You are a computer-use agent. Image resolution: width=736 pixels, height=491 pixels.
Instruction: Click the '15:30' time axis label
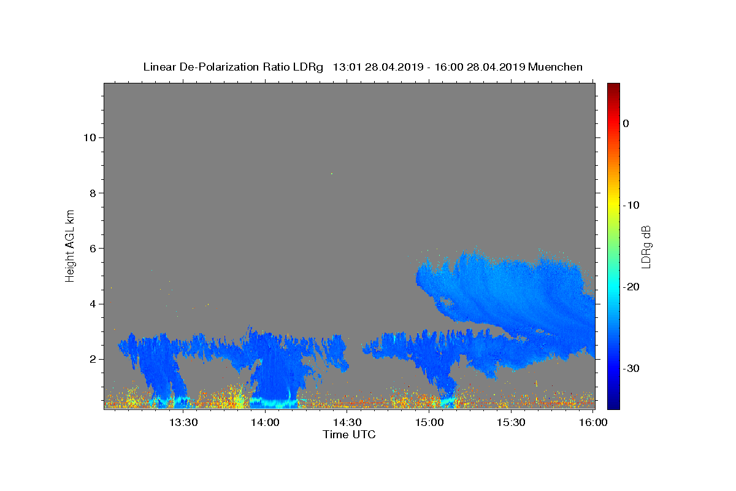pos(512,422)
